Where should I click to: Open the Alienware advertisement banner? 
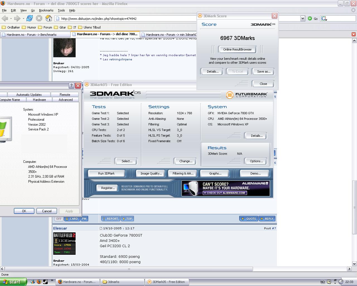226,188
